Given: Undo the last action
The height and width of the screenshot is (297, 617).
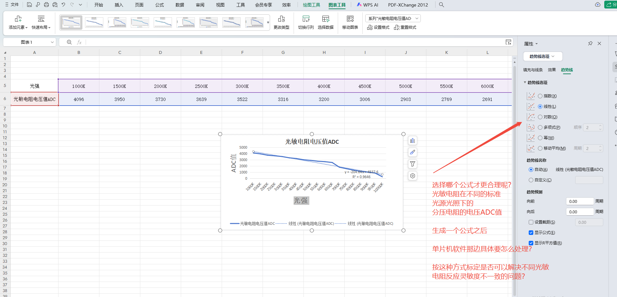Looking at the screenshot, I should coord(63,5).
